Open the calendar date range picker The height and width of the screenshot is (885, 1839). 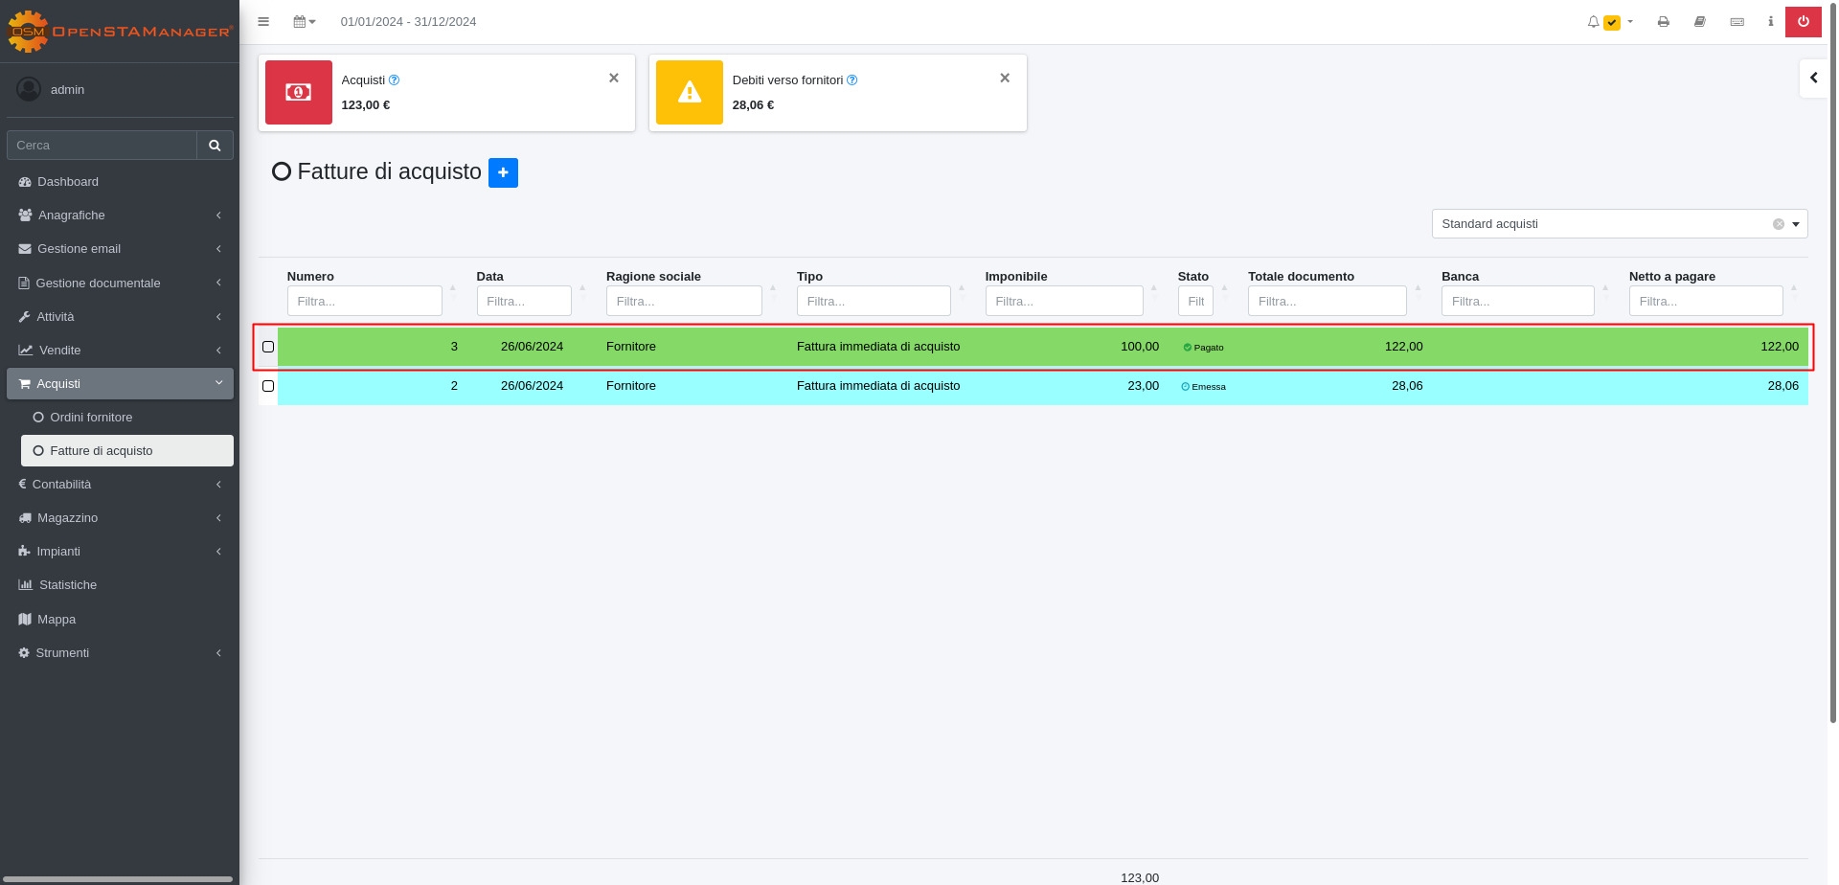click(304, 21)
